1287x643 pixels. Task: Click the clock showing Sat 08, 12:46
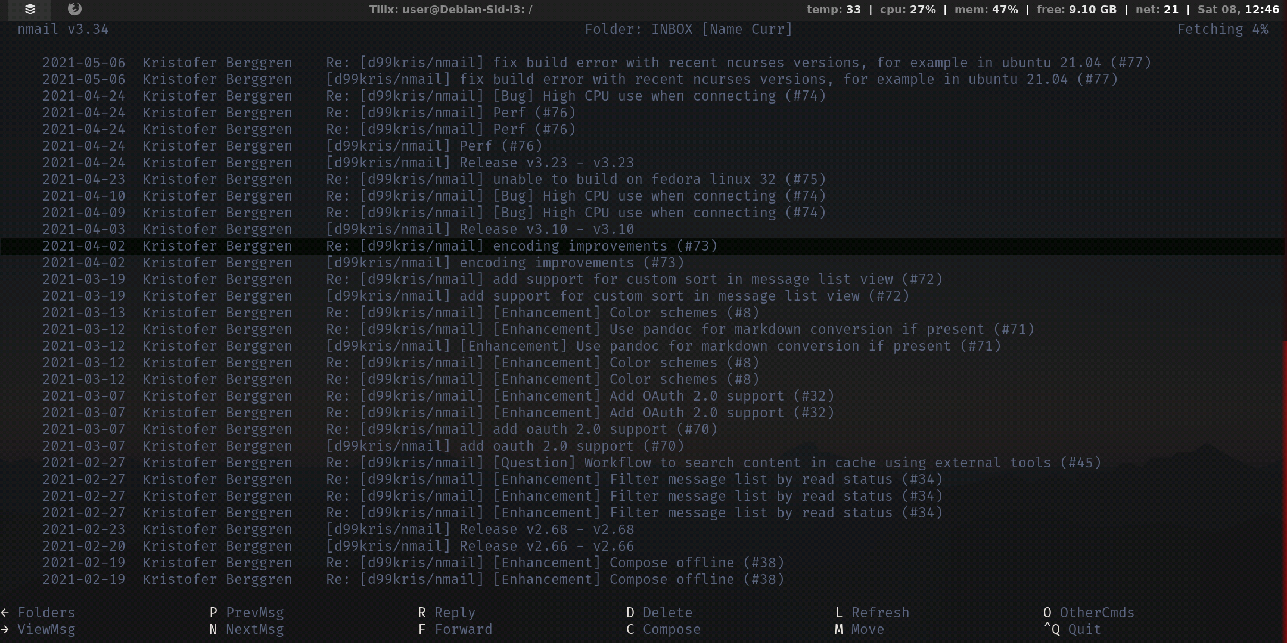click(1238, 9)
